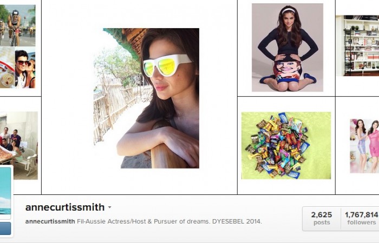Open the cyclists race photo thumbnail

(x=17, y=25)
